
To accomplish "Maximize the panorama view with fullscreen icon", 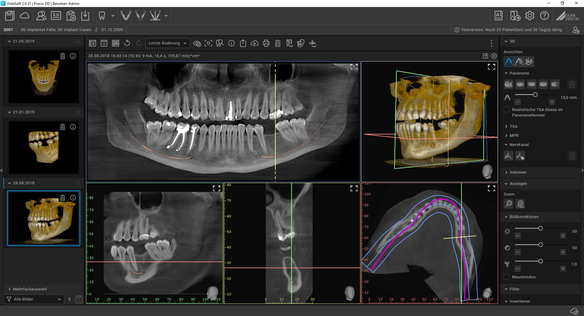I will pyautogui.click(x=354, y=67).
